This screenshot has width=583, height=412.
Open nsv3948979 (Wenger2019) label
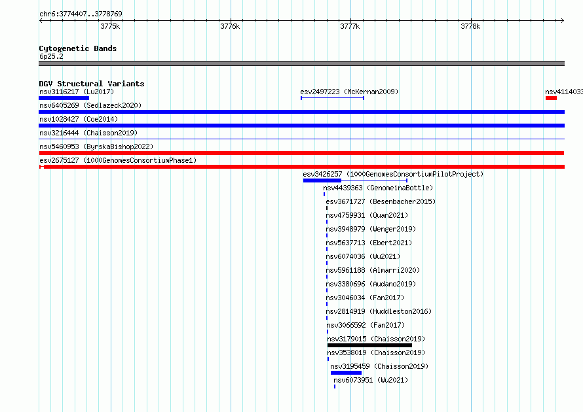pyautogui.click(x=371, y=229)
